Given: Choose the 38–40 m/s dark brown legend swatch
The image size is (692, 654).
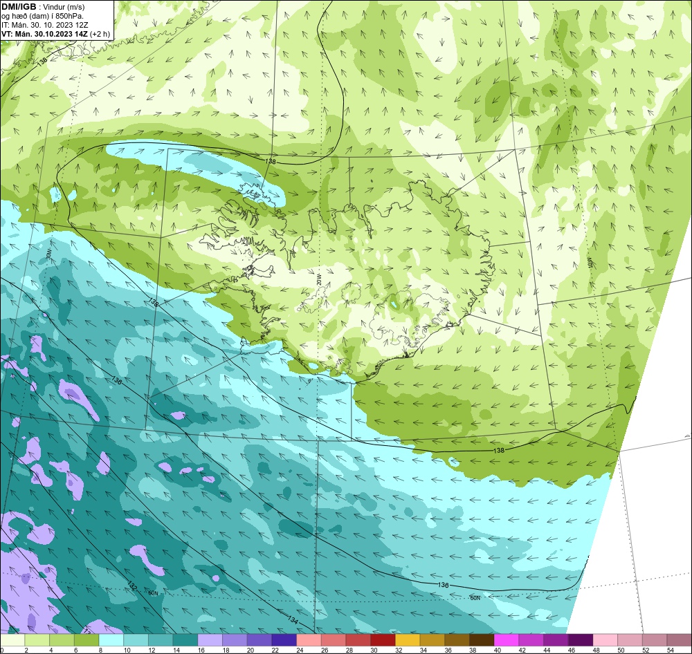Looking at the screenshot, I should (482, 640).
